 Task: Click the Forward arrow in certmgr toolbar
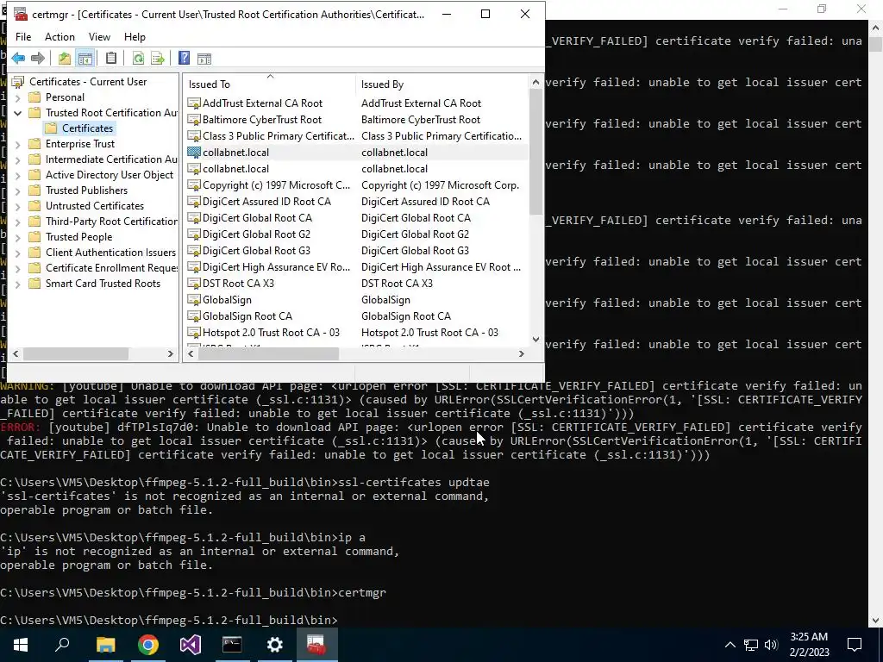click(x=38, y=58)
